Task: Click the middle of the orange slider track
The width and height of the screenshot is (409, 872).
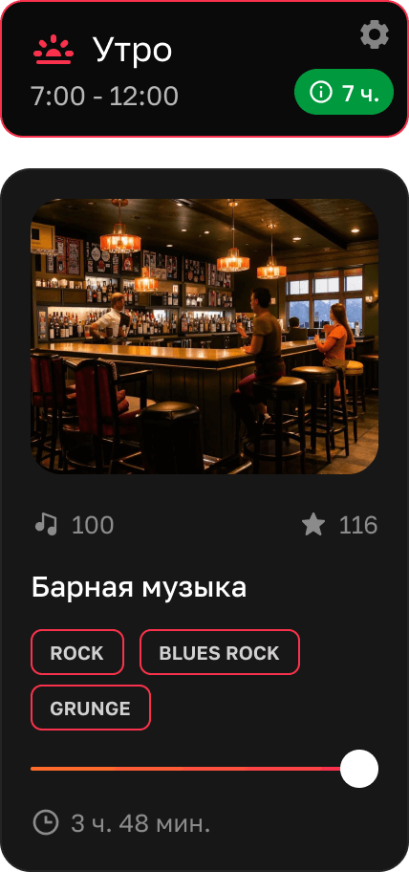Action: [186, 769]
